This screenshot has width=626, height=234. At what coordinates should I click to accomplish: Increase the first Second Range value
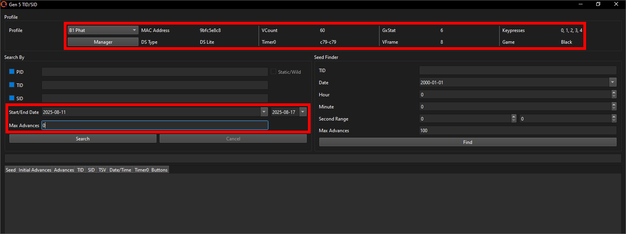click(x=514, y=117)
